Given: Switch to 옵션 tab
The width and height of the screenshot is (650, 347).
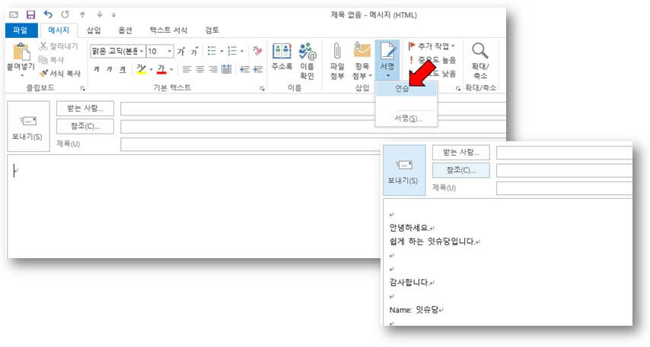Looking at the screenshot, I should [x=125, y=30].
